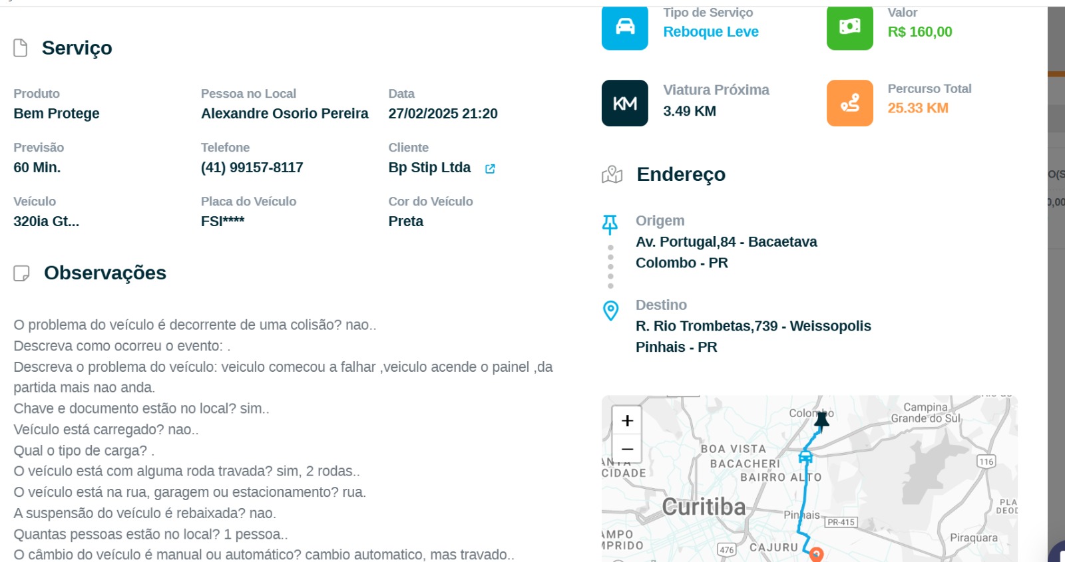The image size is (1065, 562).
Task: Click the 60 Min. forecast value
Action: [x=37, y=168]
